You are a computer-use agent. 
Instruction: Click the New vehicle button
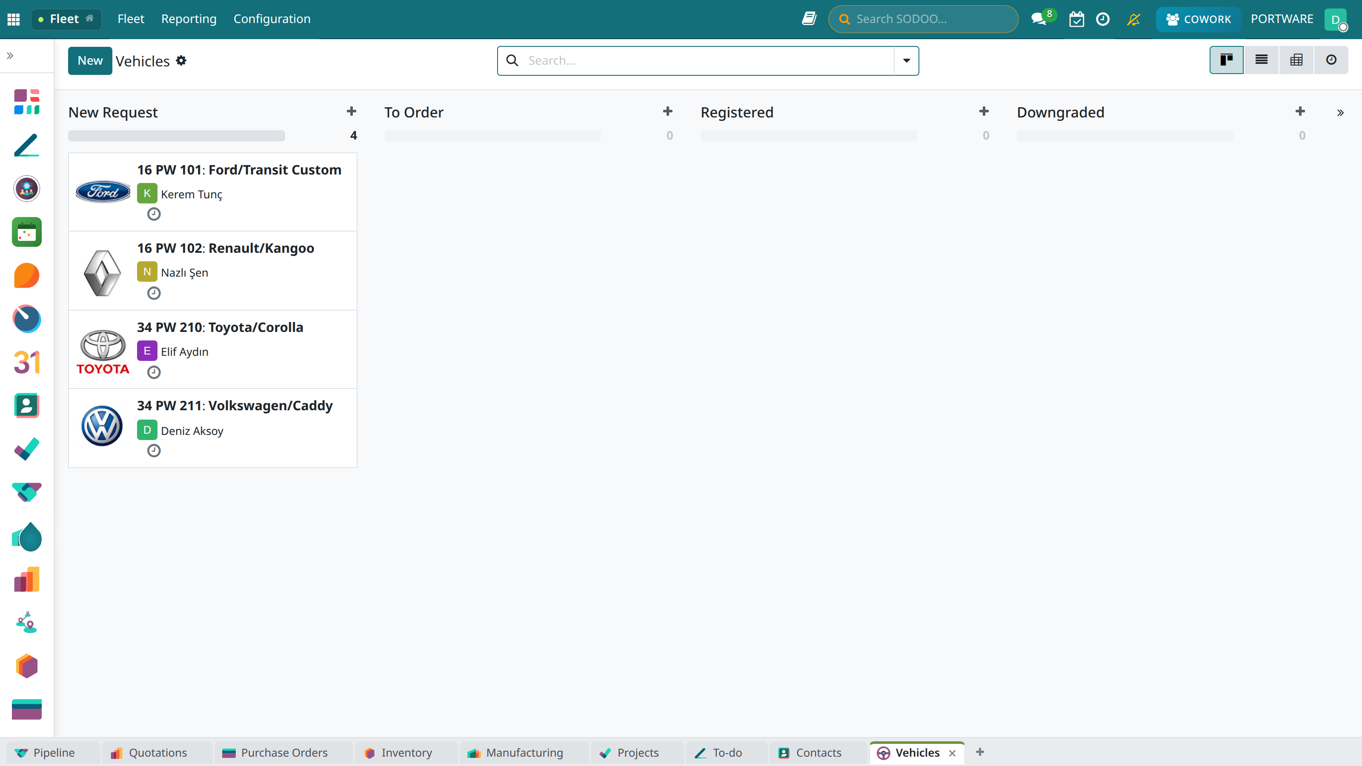pos(90,61)
